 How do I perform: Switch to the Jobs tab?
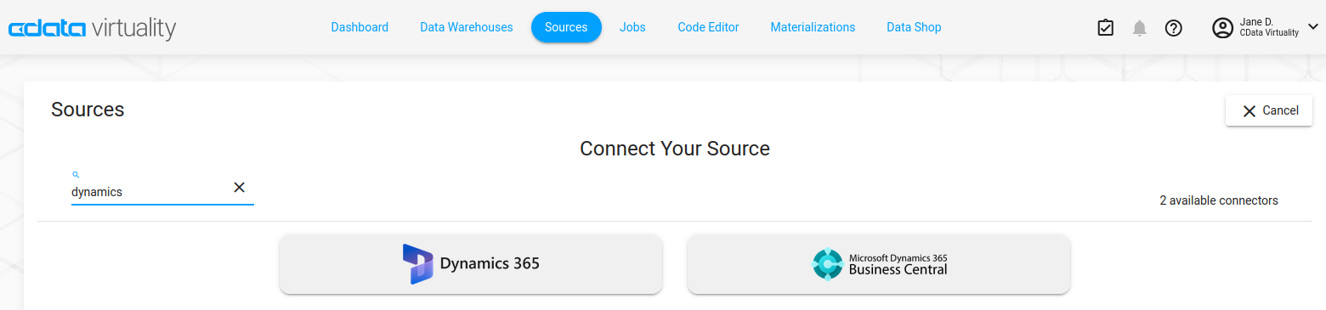(x=632, y=27)
